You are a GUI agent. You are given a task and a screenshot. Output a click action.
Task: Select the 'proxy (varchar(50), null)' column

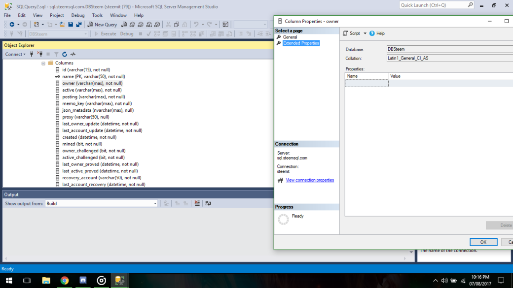click(86, 117)
